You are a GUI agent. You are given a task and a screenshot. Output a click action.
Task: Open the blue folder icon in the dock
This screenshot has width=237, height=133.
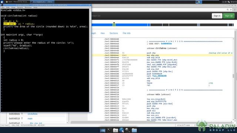(x=134, y=130)
